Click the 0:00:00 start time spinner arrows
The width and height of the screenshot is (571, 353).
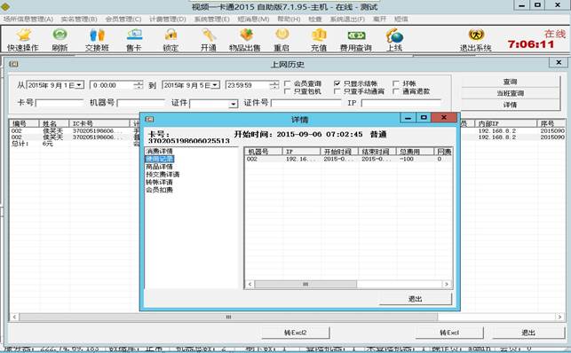138,85
